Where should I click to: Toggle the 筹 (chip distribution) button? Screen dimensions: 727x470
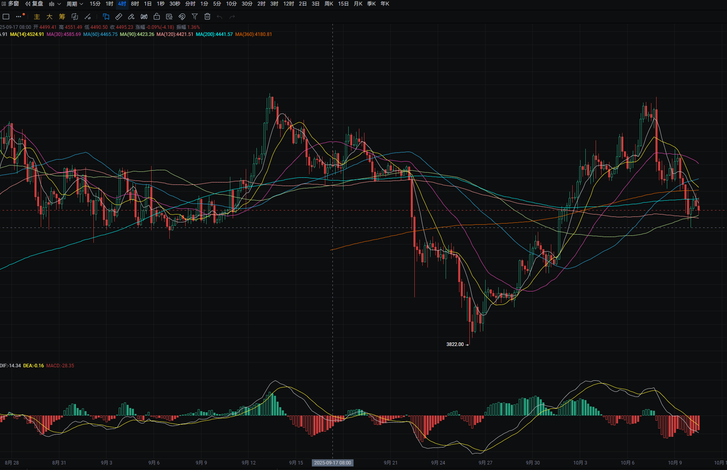[62, 17]
